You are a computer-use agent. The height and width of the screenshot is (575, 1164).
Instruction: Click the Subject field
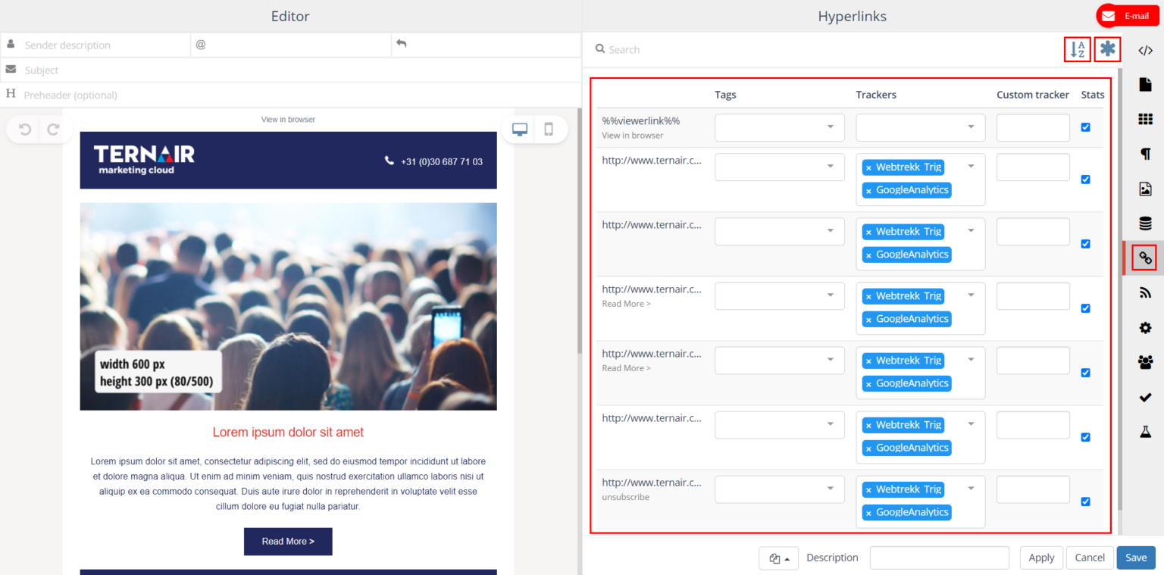click(x=290, y=70)
